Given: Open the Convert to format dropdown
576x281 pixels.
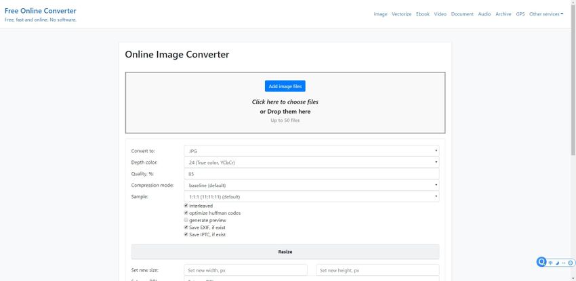Looking at the screenshot, I should point(311,151).
